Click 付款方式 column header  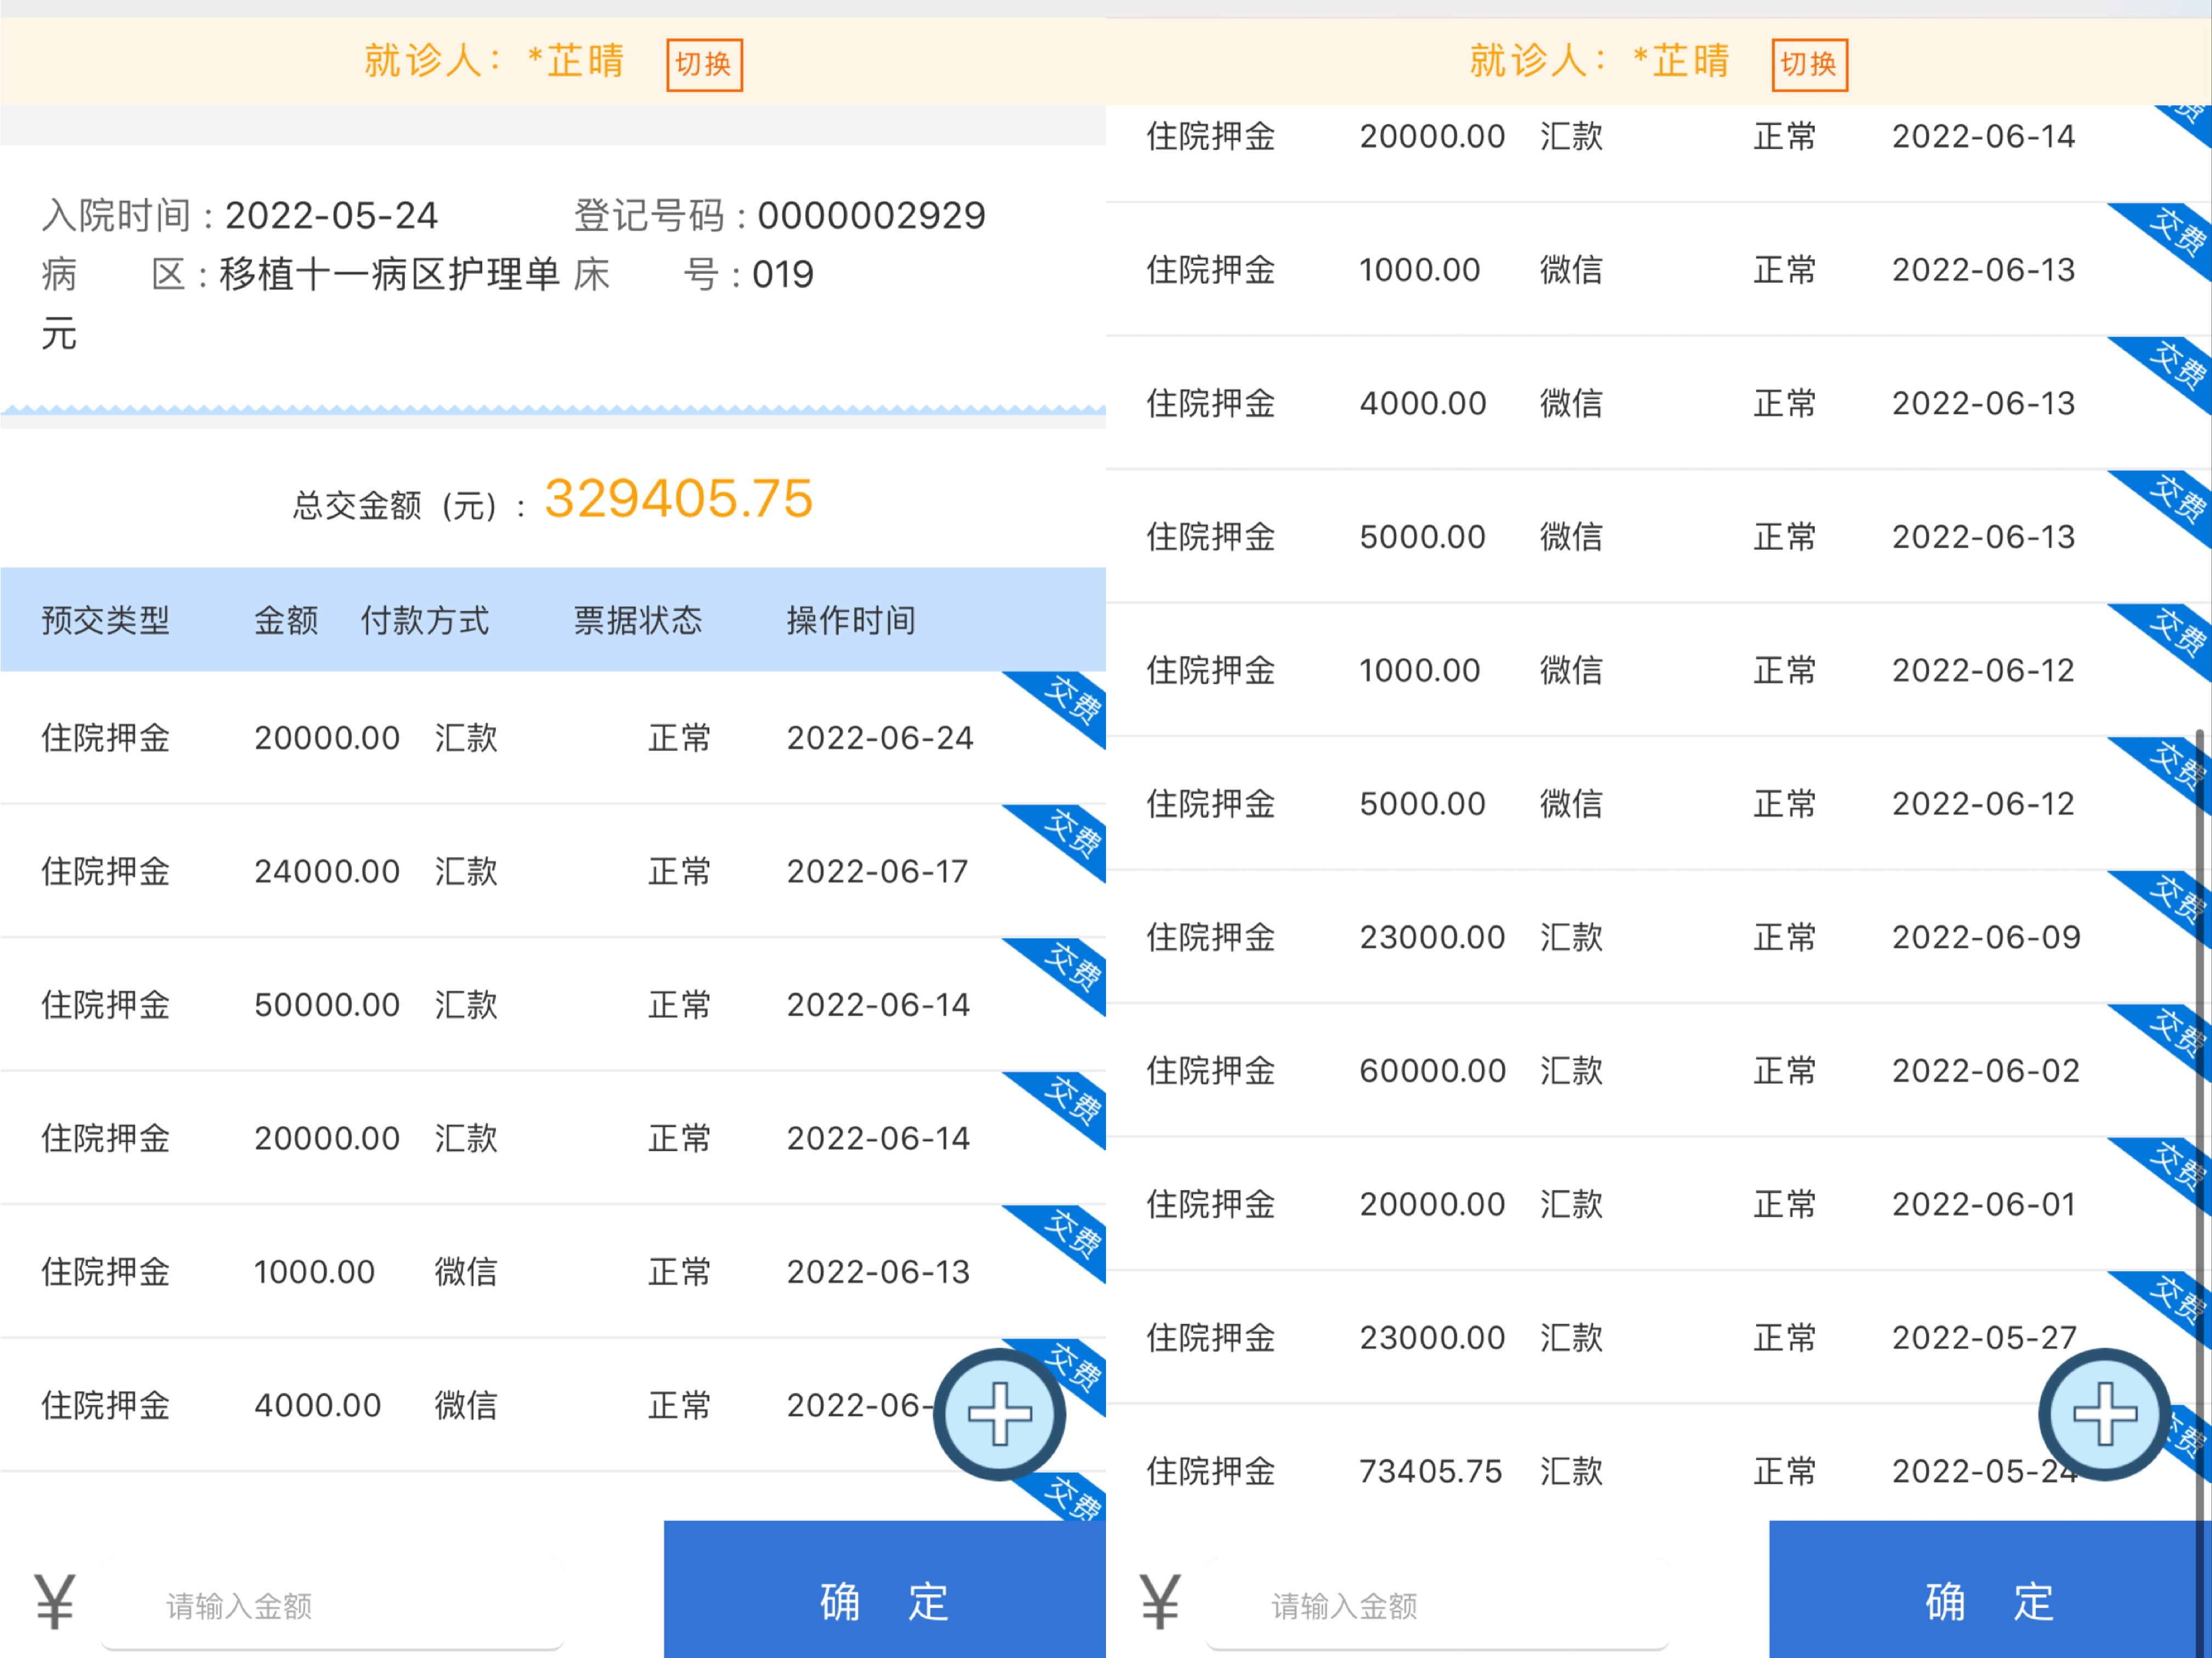(x=425, y=620)
